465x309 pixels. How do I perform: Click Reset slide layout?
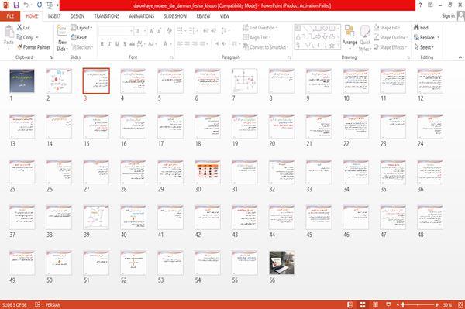coord(79,37)
